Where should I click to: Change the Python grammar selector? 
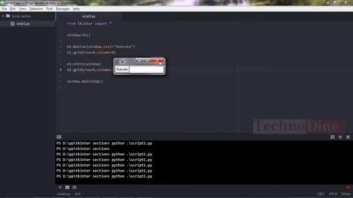pos(346,194)
